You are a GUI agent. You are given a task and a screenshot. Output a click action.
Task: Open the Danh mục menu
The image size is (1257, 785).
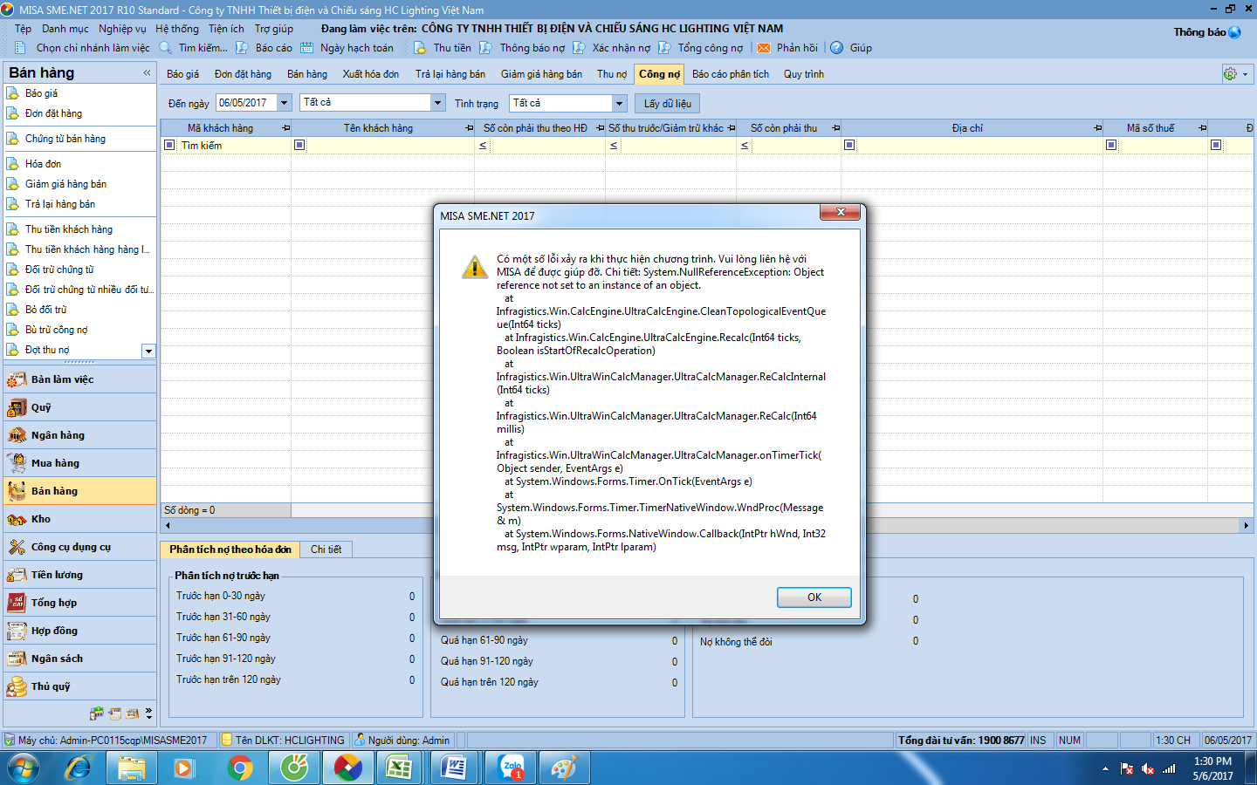pos(65,29)
